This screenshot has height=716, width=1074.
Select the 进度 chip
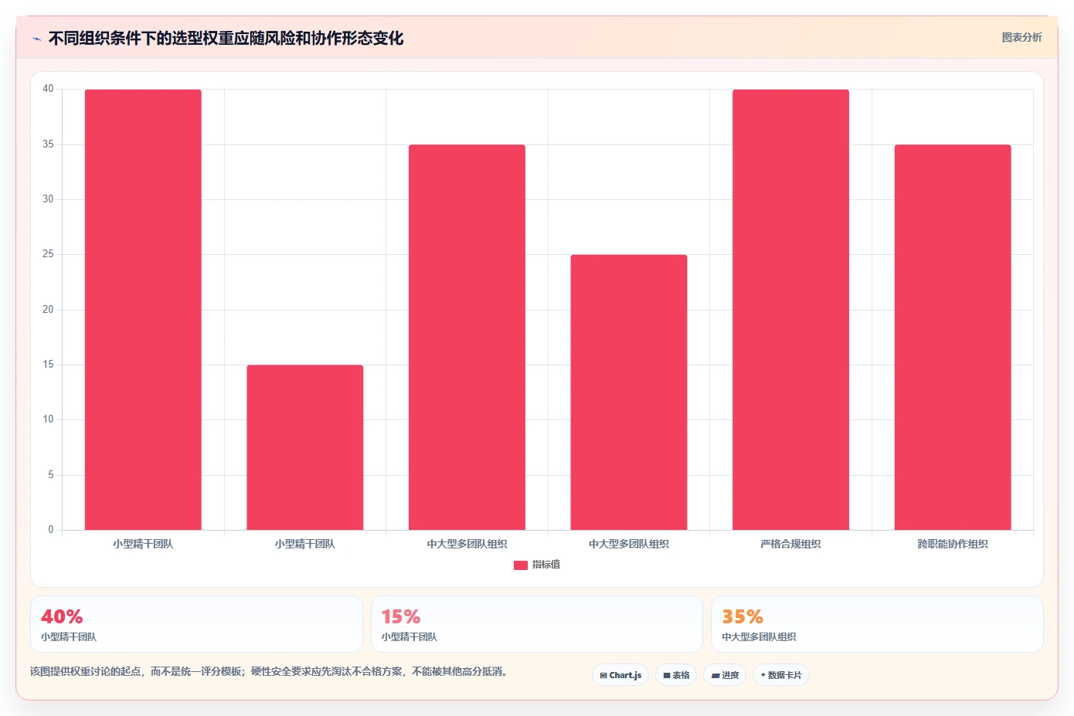click(725, 675)
